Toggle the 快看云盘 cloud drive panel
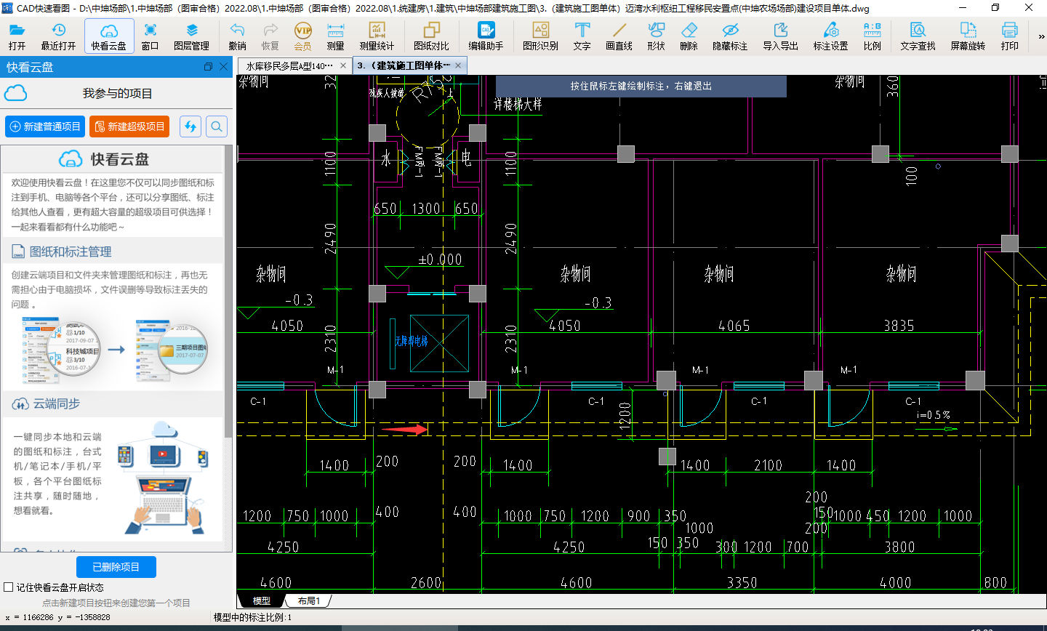Viewport: 1047px width, 631px height. [x=109, y=36]
